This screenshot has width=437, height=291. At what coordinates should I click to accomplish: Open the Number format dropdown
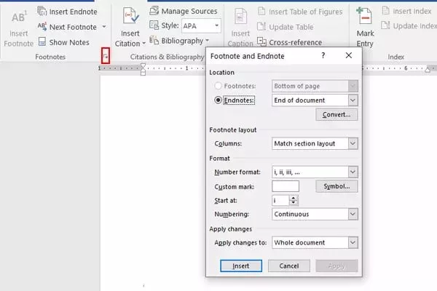353,172
